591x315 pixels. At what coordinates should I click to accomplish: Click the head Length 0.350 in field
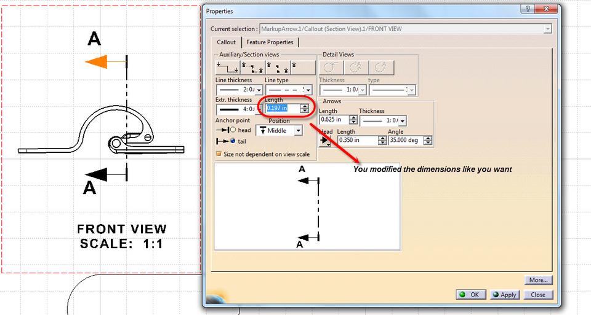point(358,140)
